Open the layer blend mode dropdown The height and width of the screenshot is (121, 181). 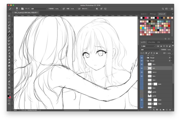point(150,50)
